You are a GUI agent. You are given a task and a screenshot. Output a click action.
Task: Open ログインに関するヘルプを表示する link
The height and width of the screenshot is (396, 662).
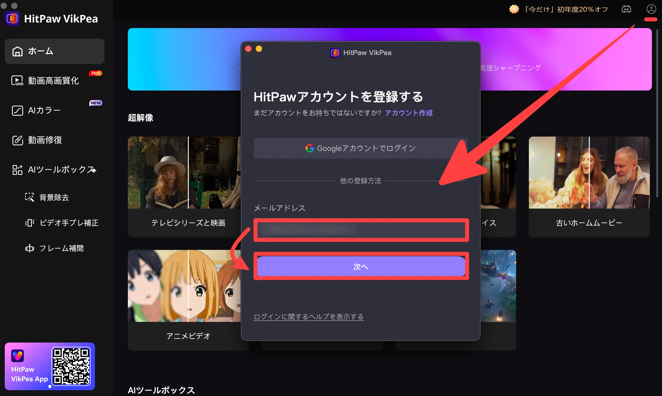point(308,317)
